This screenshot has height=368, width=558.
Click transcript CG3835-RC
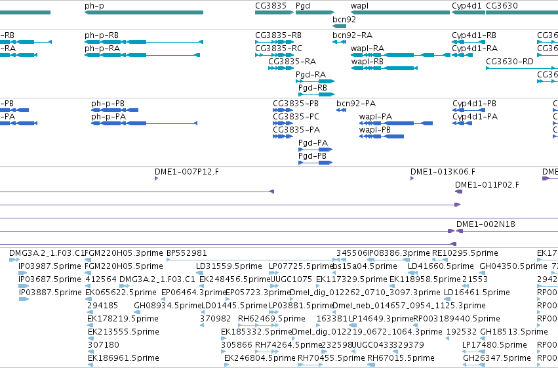pyautogui.click(x=274, y=55)
